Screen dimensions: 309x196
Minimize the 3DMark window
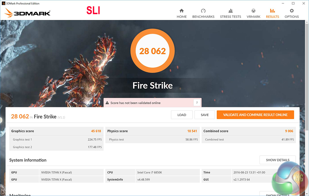[x=283, y=3]
